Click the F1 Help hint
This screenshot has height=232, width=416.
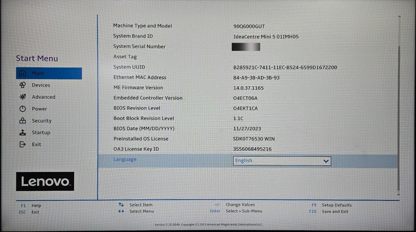31,205
